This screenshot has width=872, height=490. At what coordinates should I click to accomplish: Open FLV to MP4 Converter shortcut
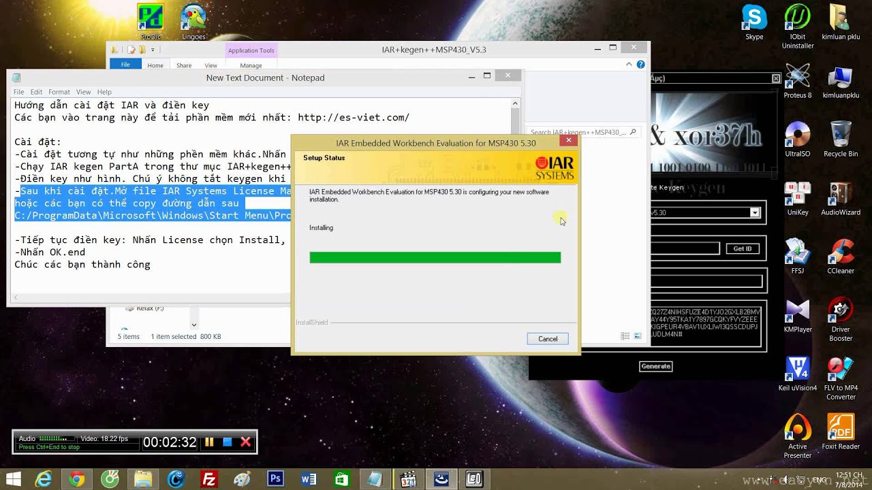841,378
